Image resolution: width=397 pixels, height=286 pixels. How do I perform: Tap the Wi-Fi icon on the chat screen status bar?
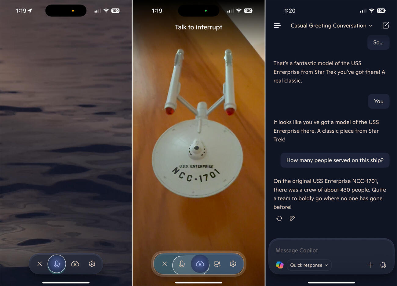[x=372, y=11]
